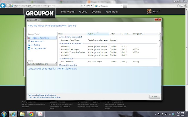
Task: Open the Home icon in IE toolbar
Action: tap(178, 6)
